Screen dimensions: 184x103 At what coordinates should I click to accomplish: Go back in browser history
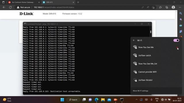[4, 7]
